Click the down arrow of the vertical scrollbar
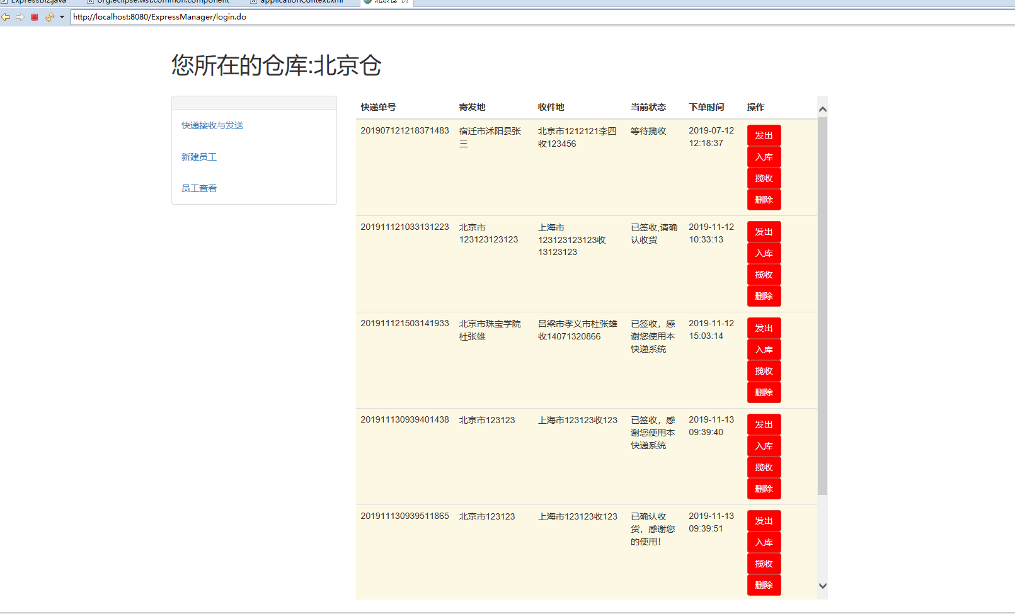Screen dimensions: 1015x614 (x=823, y=586)
